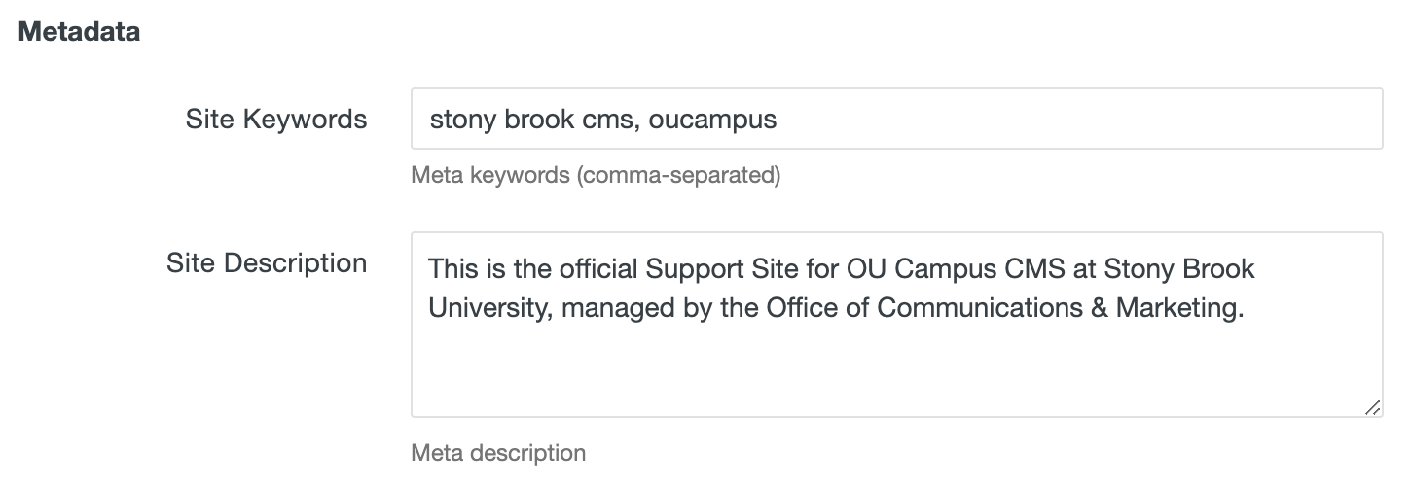The width and height of the screenshot is (1411, 486).
Task: Click the Site Keywords label
Action: pos(276,120)
